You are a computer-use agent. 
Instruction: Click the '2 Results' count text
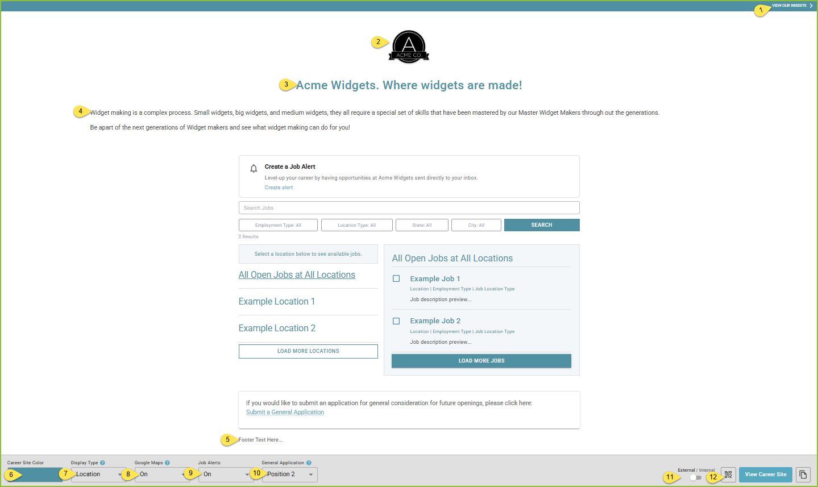(x=248, y=236)
